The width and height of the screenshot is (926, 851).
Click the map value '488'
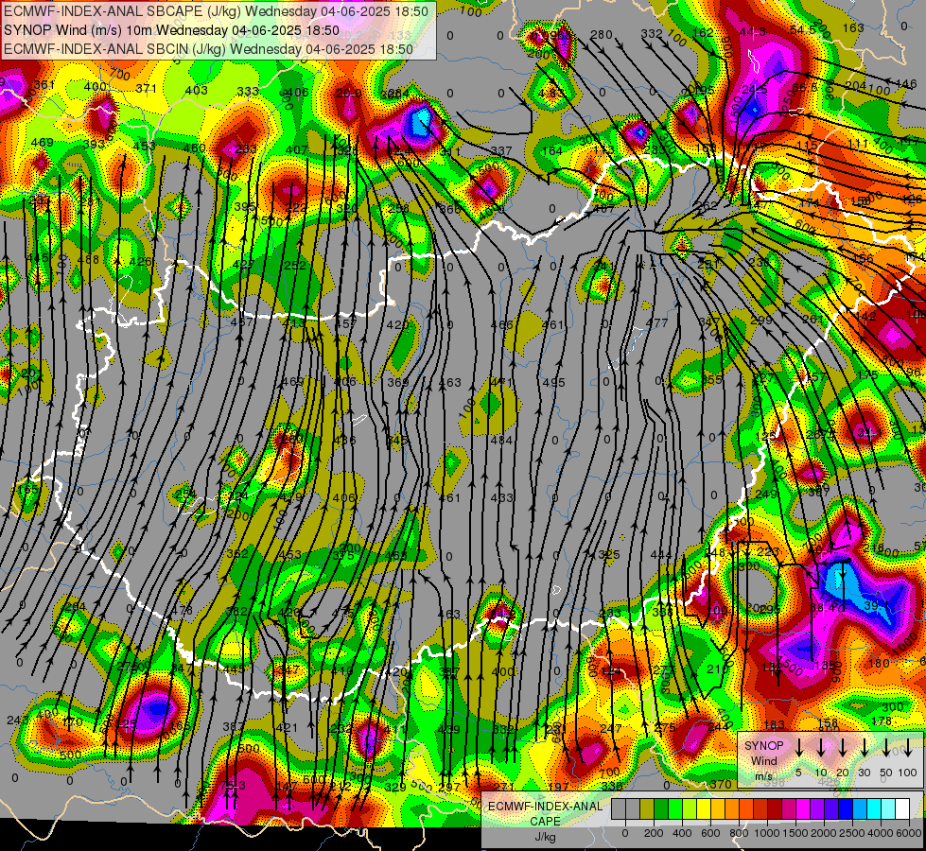tap(89, 259)
